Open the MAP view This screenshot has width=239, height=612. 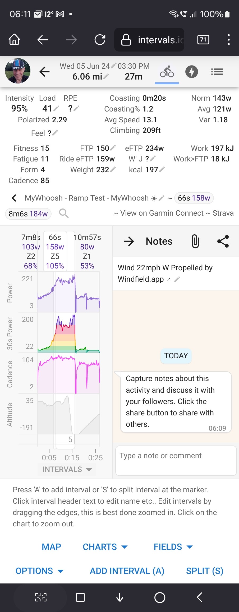click(51, 547)
